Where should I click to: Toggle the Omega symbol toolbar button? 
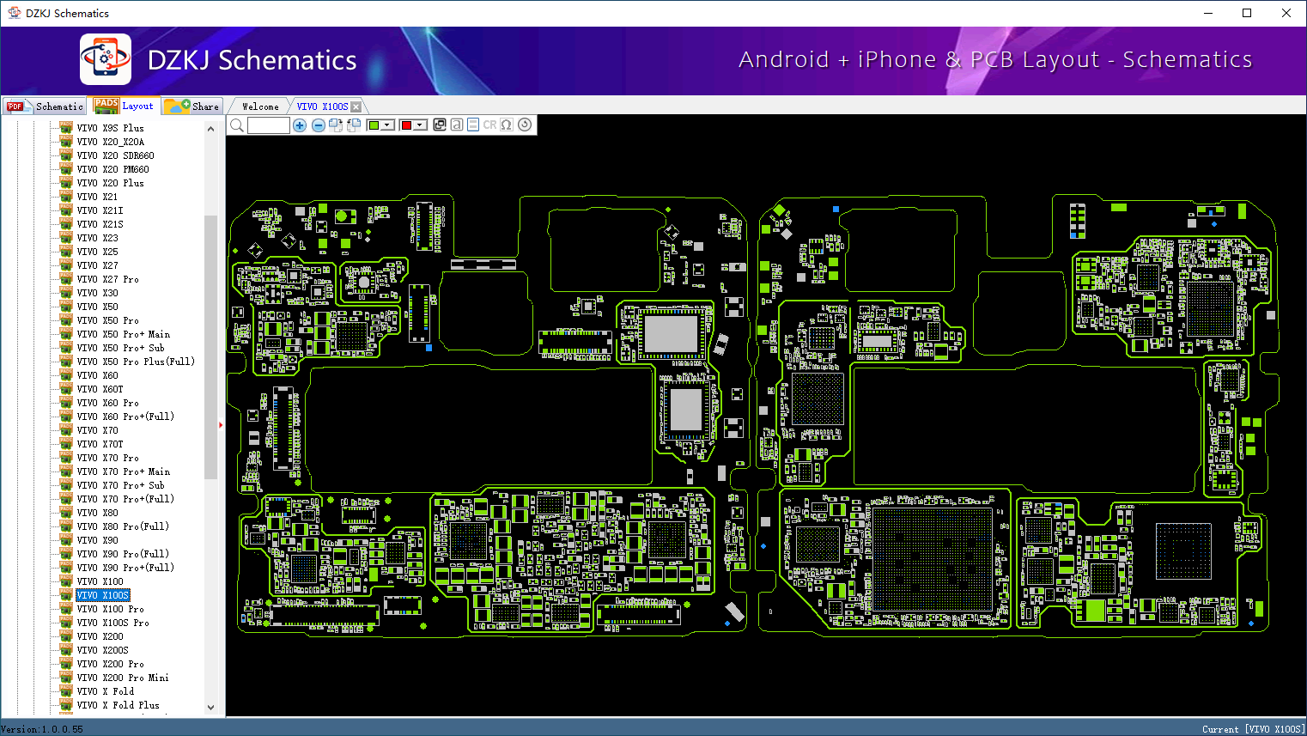507,125
